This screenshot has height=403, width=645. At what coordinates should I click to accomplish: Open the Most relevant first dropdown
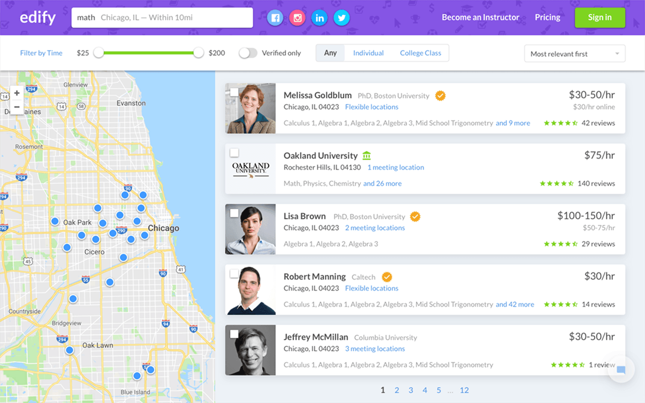[x=574, y=54]
